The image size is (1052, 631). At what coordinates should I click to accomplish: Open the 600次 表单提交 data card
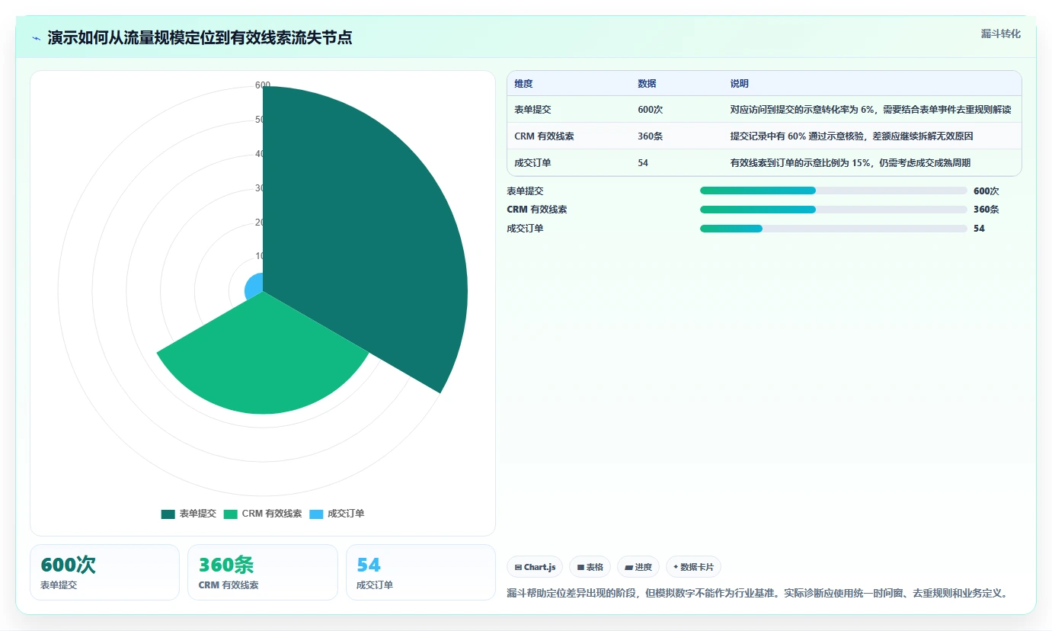[x=104, y=572]
